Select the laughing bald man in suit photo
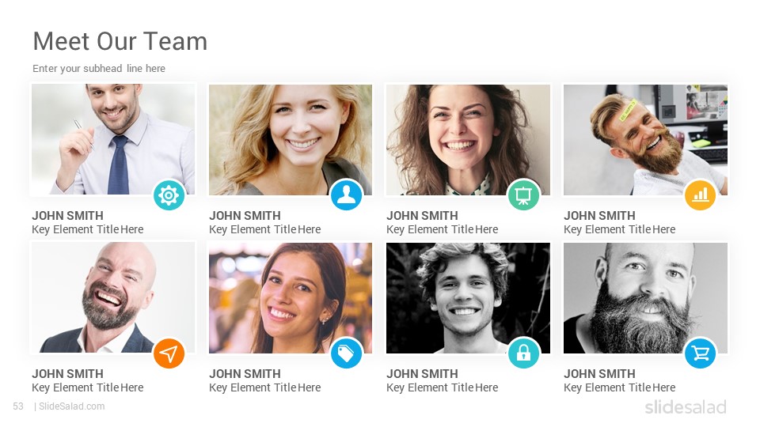This screenshot has height=427, width=760. 113,298
